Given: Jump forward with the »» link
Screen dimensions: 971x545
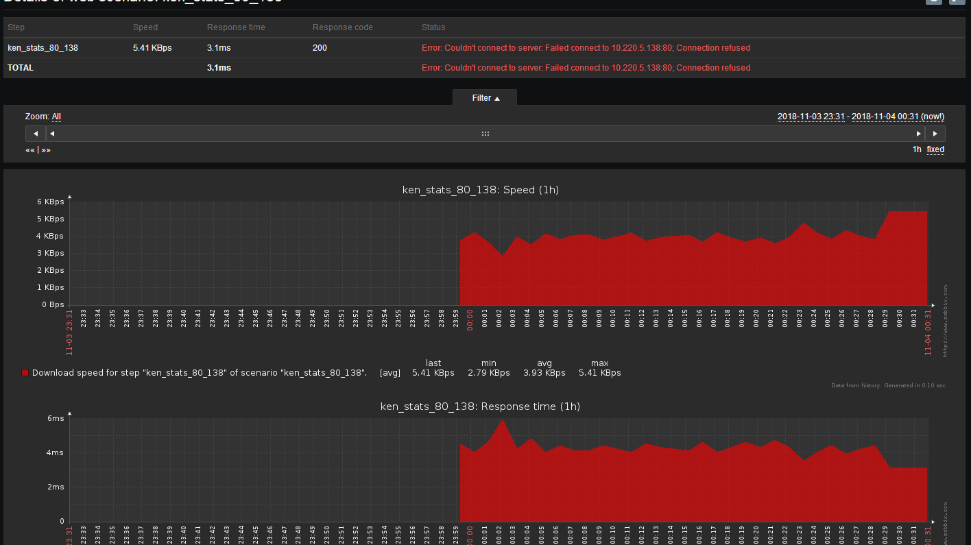Looking at the screenshot, I should click(46, 149).
